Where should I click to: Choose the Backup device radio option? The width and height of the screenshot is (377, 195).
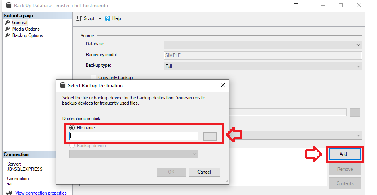point(72,146)
